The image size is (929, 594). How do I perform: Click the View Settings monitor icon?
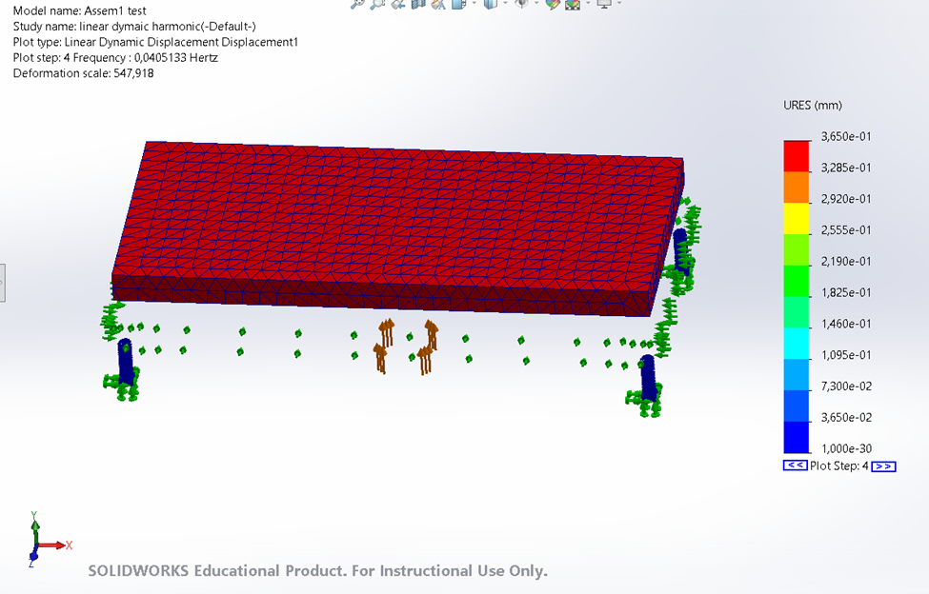[x=604, y=4]
